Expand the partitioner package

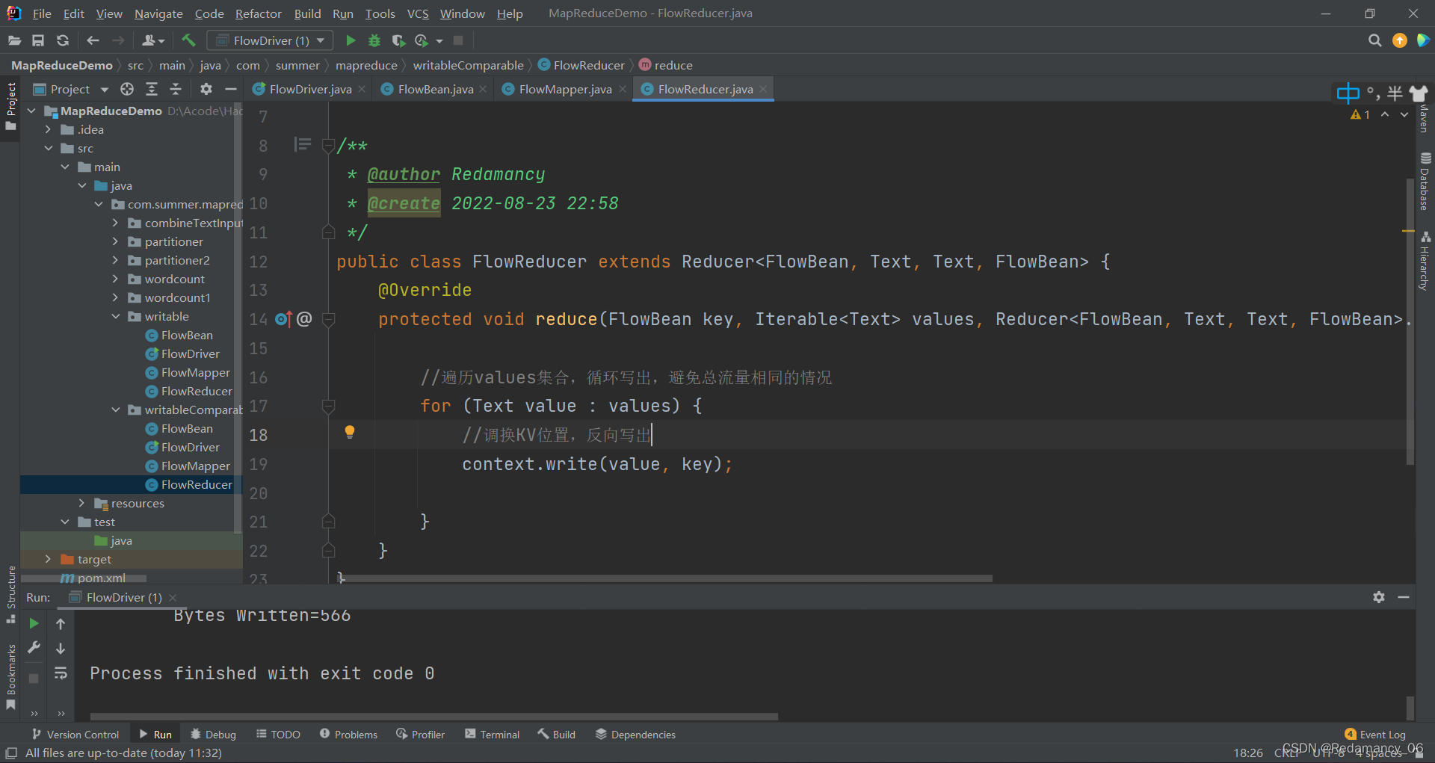click(x=115, y=241)
